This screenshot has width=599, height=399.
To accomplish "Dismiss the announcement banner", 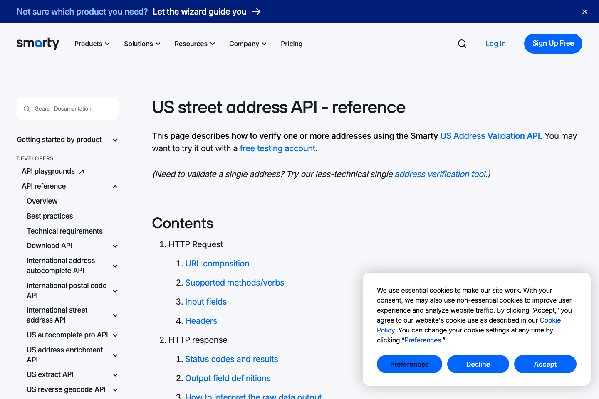I will 584,12.
